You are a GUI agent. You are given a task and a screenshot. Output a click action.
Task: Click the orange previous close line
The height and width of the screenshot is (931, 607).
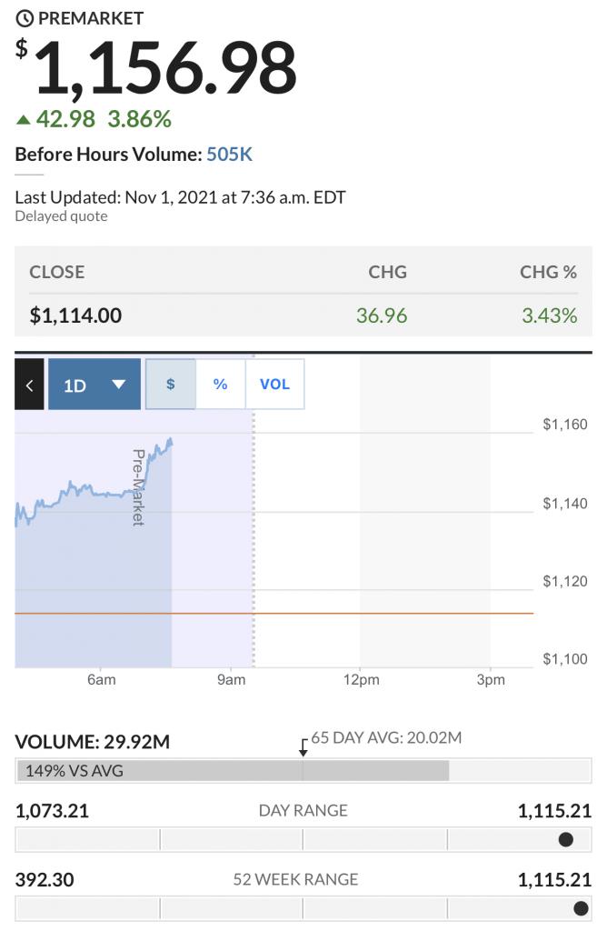[x=274, y=613]
